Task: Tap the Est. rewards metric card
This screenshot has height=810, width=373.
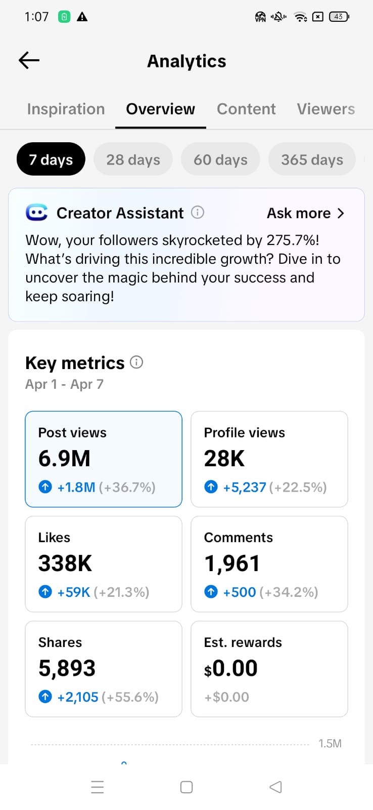Action: tap(269, 668)
